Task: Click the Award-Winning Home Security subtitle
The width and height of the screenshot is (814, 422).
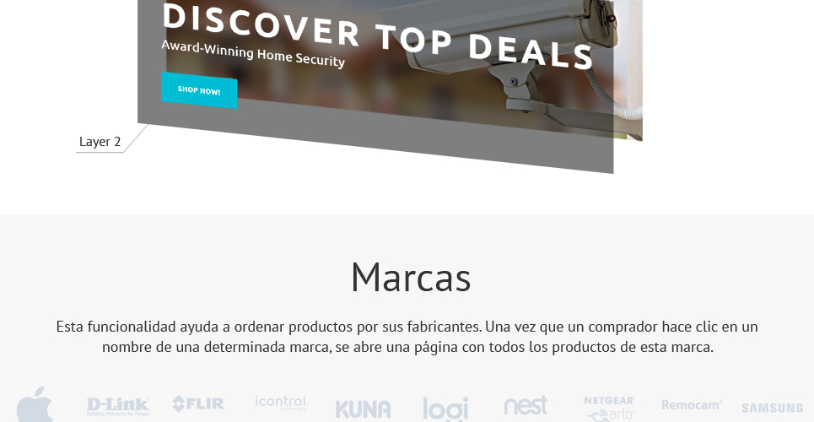Action: coord(253,53)
